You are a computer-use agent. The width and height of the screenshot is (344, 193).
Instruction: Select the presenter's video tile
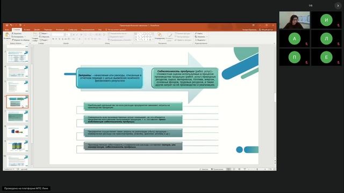point(295,20)
